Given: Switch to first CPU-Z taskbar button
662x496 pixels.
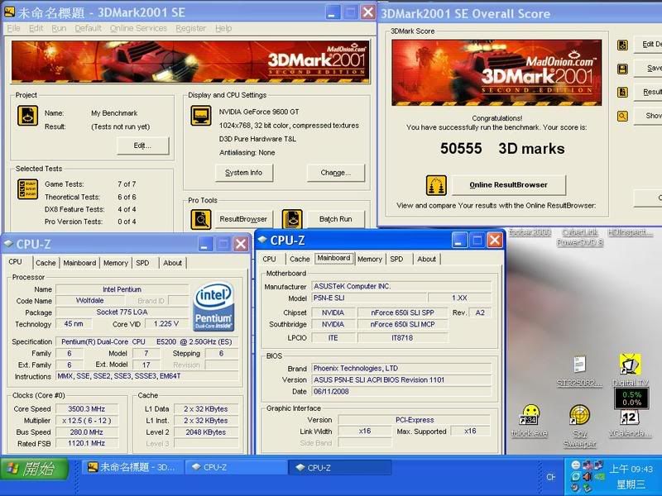Looking at the screenshot, I should coord(236,467).
